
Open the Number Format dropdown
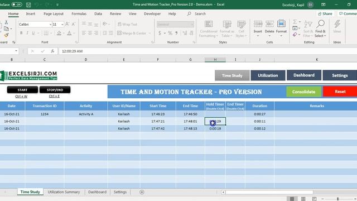tap(192, 25)
